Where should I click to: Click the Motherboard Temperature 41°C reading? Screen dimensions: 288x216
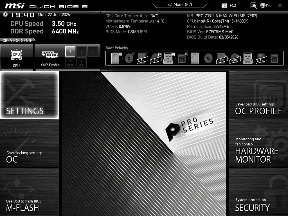[x=135, y=21]
